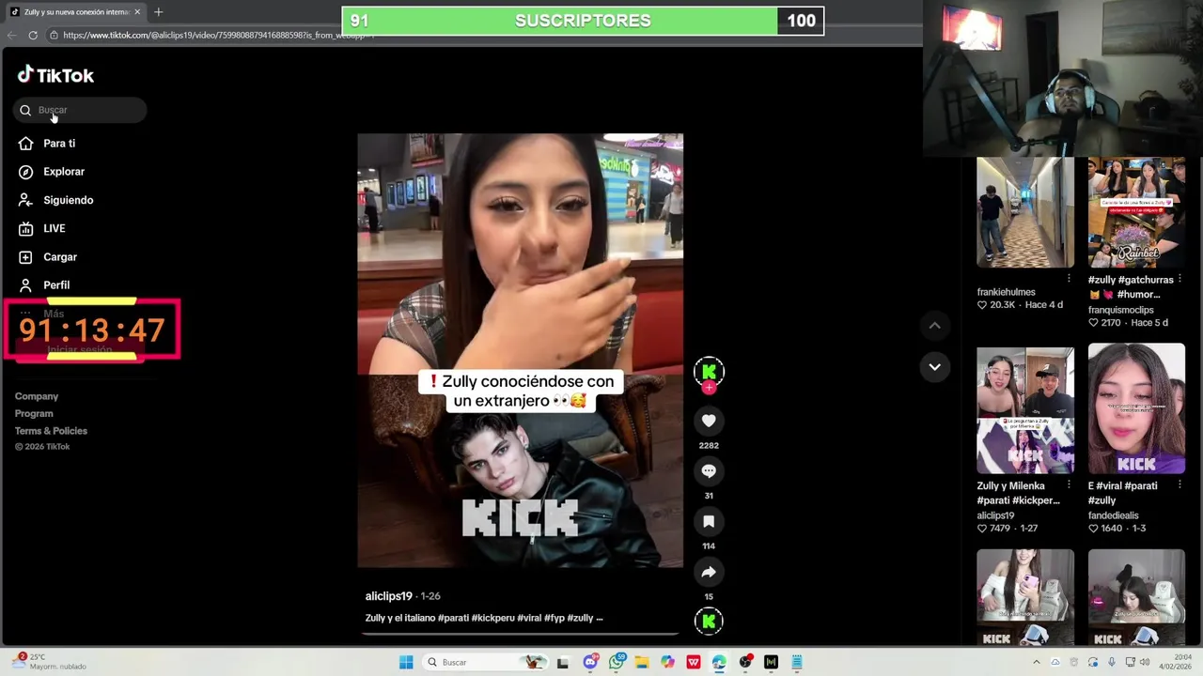Open the Siguiendo feed
Image resolution: width=1203 pixels, height=676 pixels.
(x=55, y=200)
